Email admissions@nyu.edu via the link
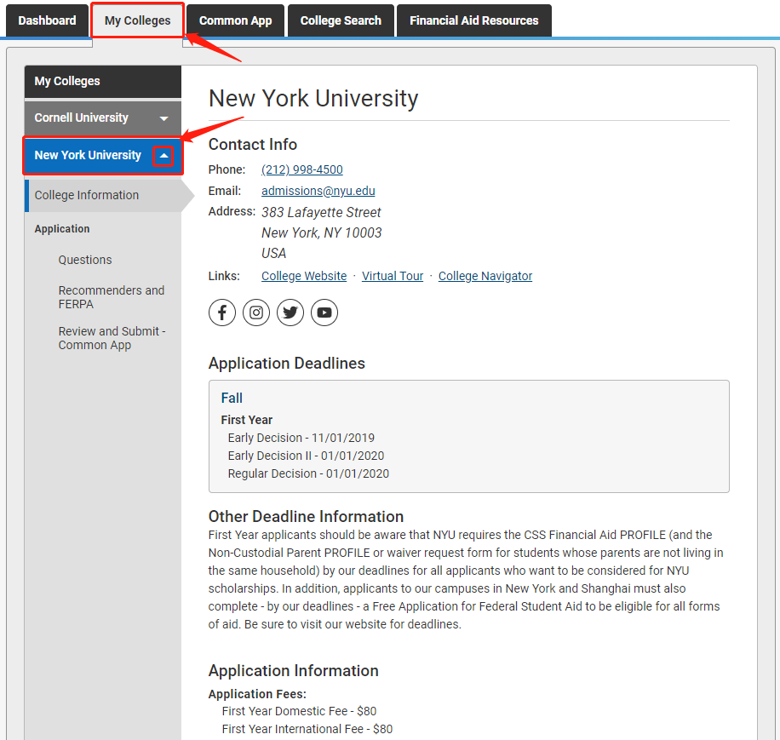Viewport: 780px width, 740px height. click(x=318, y=191)
